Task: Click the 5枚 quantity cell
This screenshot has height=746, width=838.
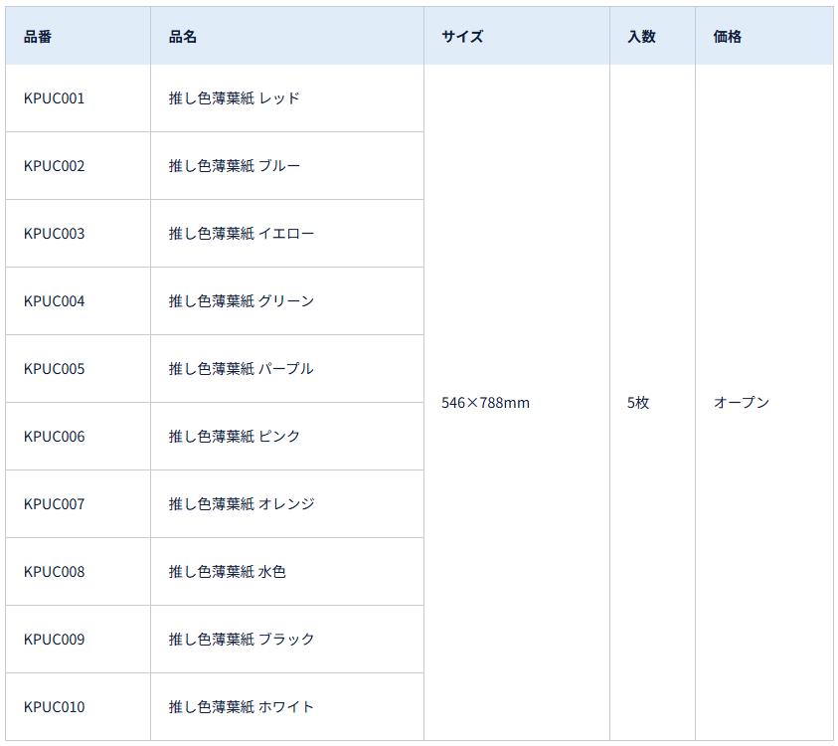Action: pos(638,403)
